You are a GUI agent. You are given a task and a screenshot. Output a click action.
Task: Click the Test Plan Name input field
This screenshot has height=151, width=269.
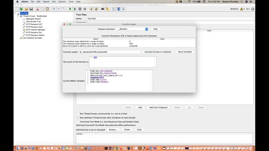pos(170,18)
